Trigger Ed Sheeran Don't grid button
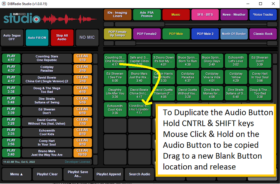Viewport: 280px width, 184px height. (x=260, y=61)
